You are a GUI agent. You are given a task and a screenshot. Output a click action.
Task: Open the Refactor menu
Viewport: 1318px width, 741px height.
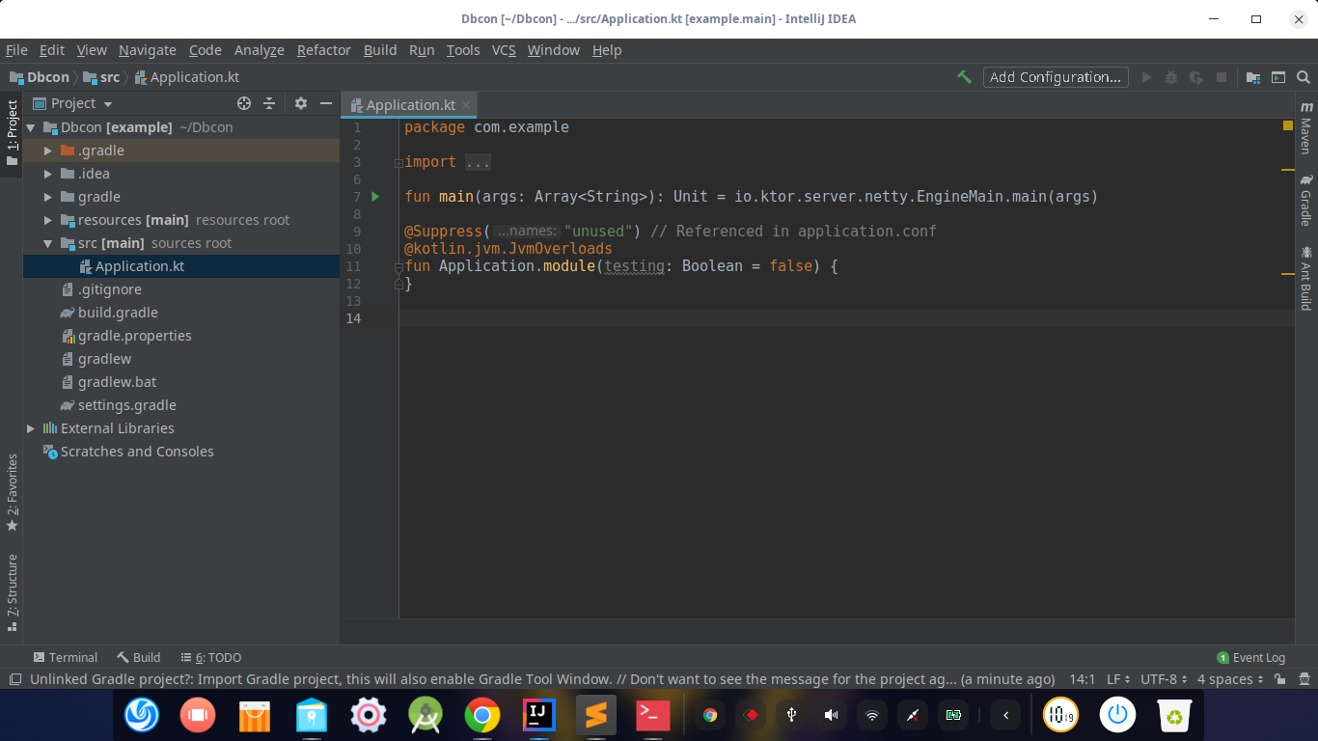[323, 50]
